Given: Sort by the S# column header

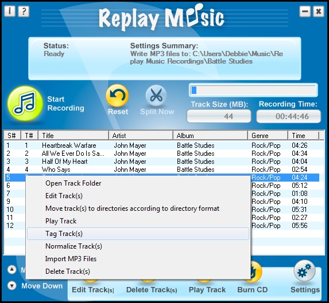Looking at the screenshot, I should click(13, 136).
